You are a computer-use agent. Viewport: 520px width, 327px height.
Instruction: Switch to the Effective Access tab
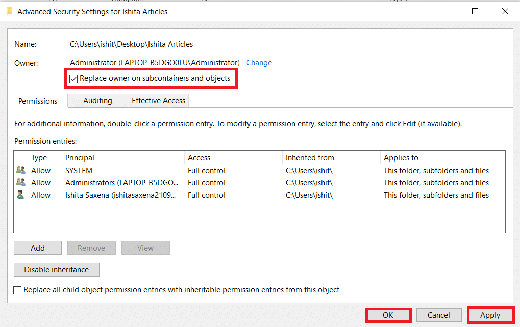158,101
